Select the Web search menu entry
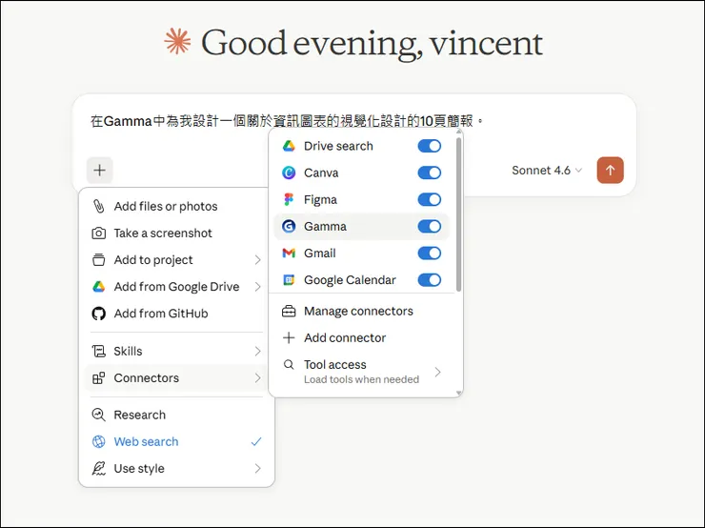This screenshot has height=528, width=705. tap(176, 441)
